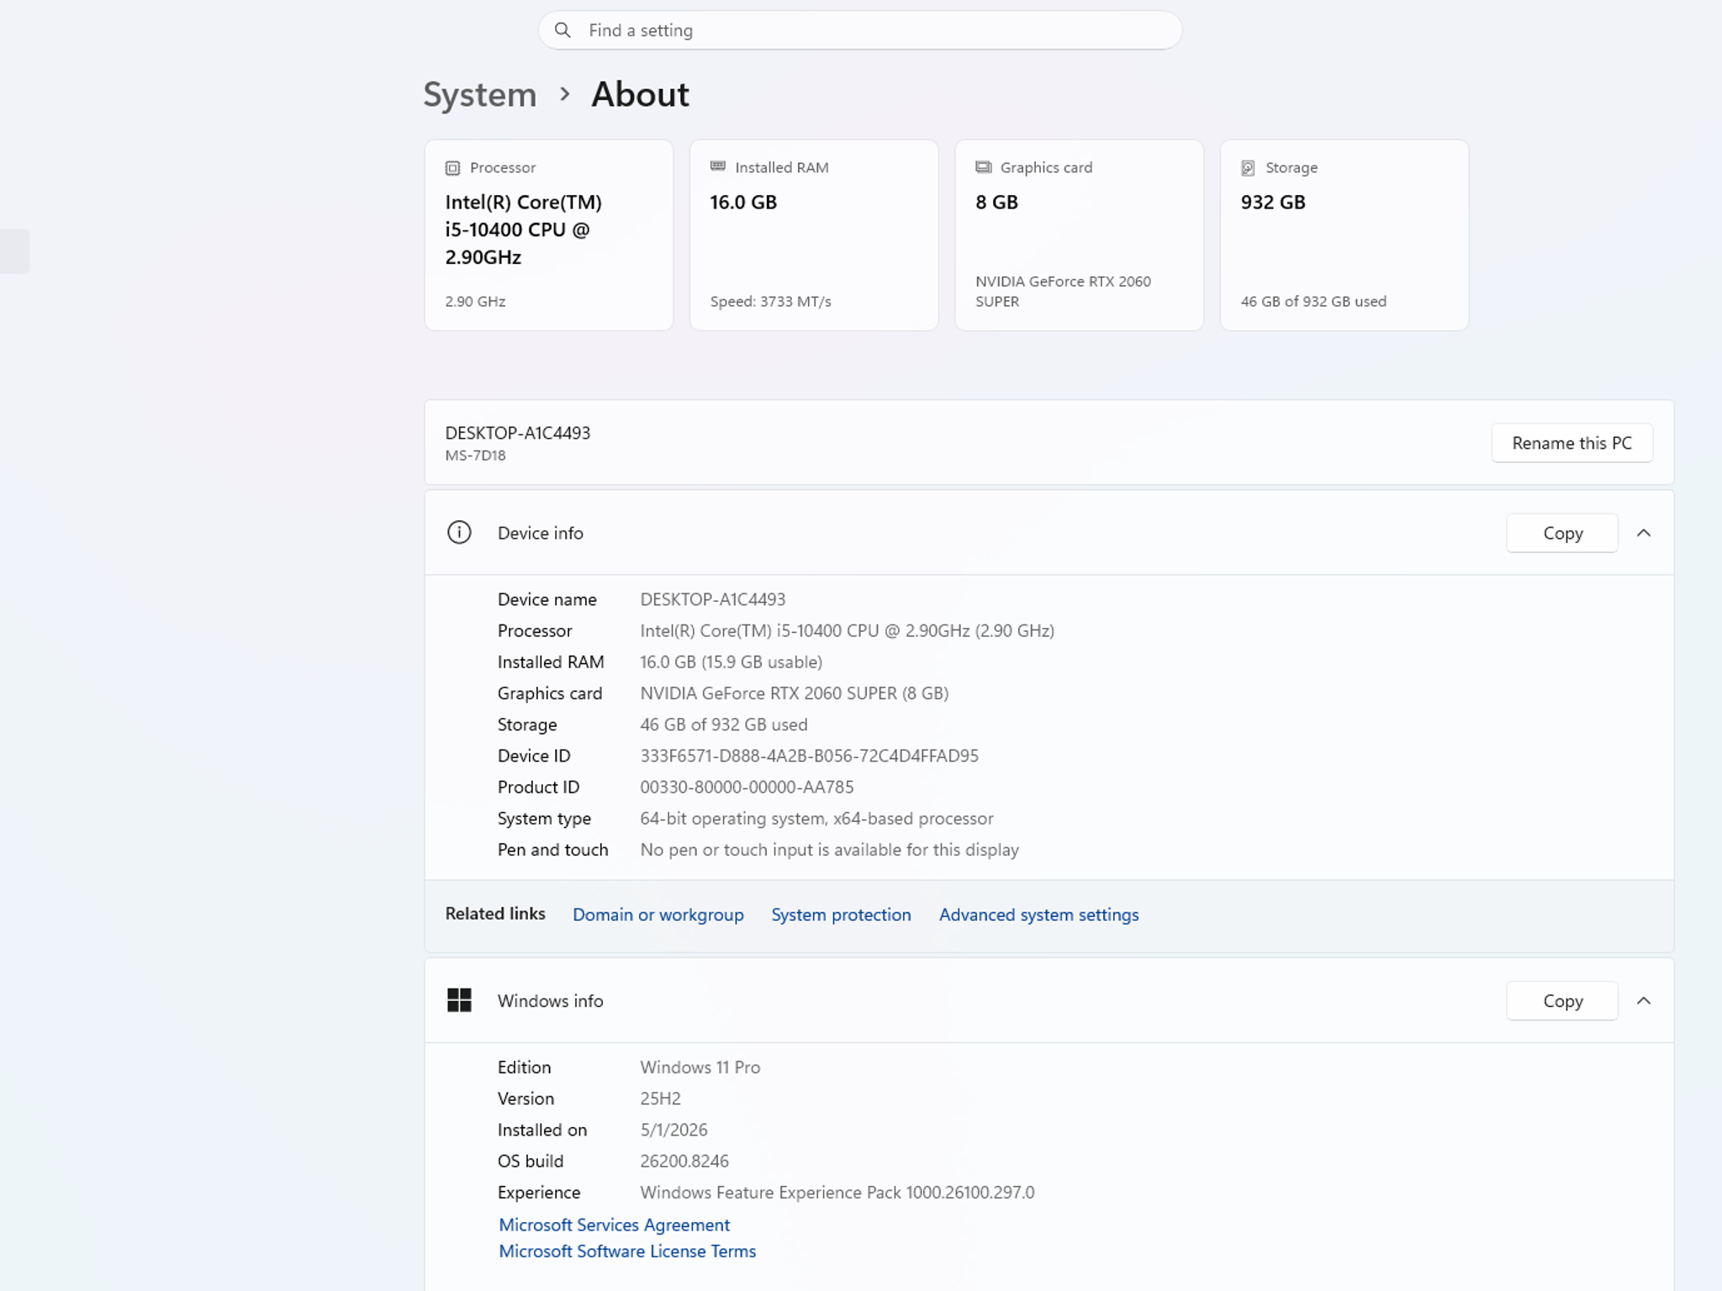Click the Windows logo icon
The width and height of the screenshot is (1722, 1291).
459,1000
